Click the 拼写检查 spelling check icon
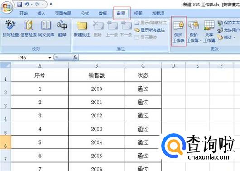The image size is (240, 171). (x=10, y=29)
